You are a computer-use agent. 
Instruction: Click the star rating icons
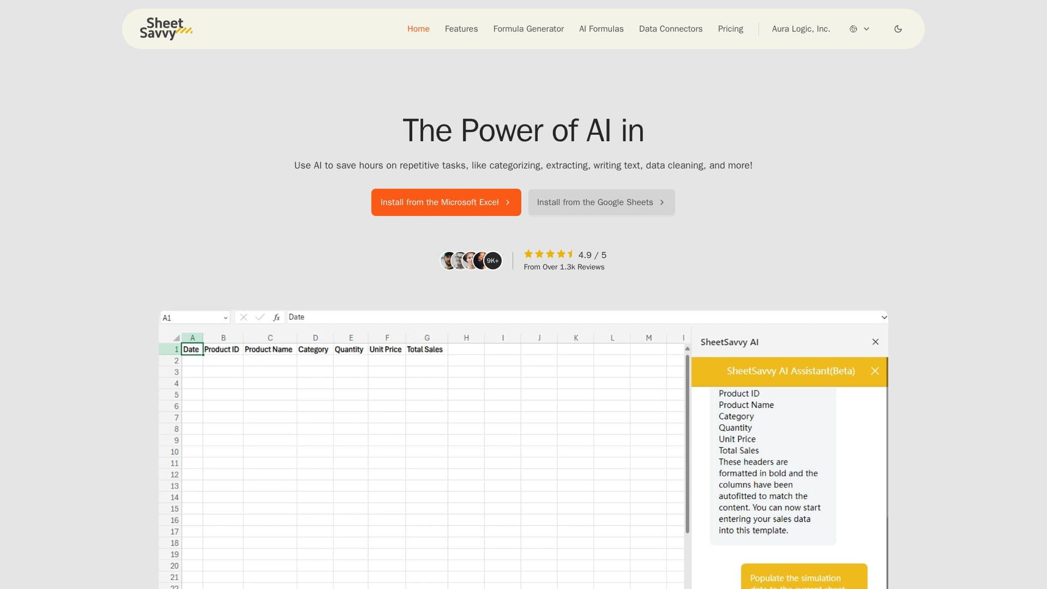click(549, 254)
